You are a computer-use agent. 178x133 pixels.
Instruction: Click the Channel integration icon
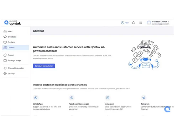5,68
